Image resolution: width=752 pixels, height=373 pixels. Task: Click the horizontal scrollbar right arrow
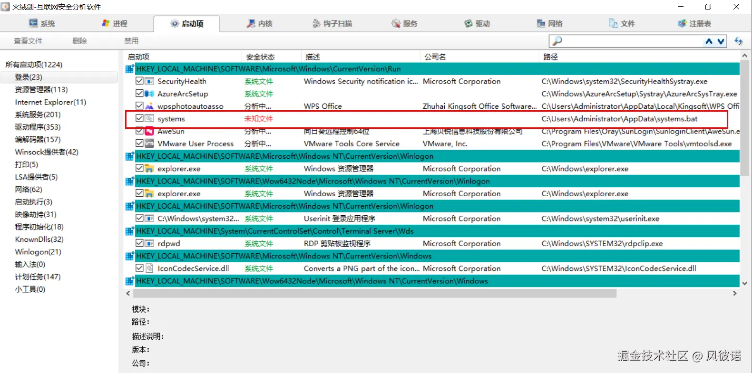tap(735, 294)
